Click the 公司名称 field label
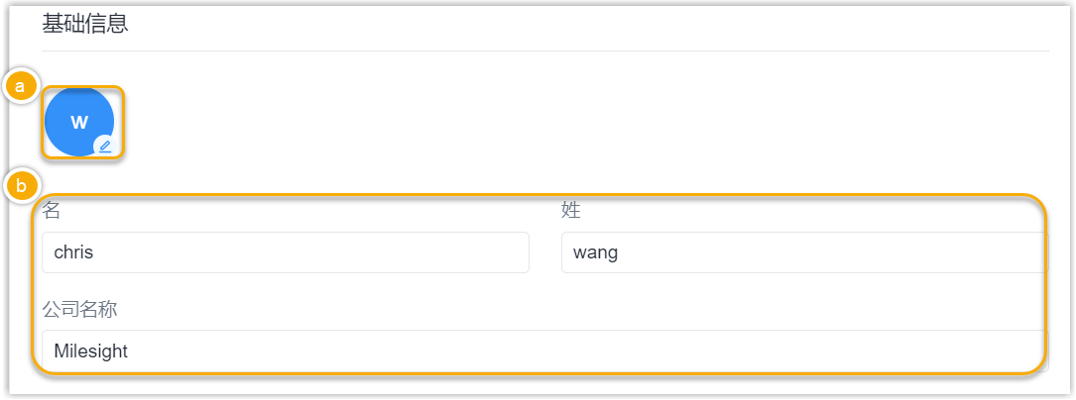Screen dimensions: 1076x400 point(79,310)
